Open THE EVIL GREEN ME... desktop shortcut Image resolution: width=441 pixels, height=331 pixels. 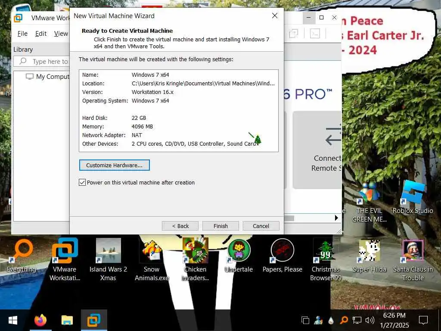click(369, 202)
